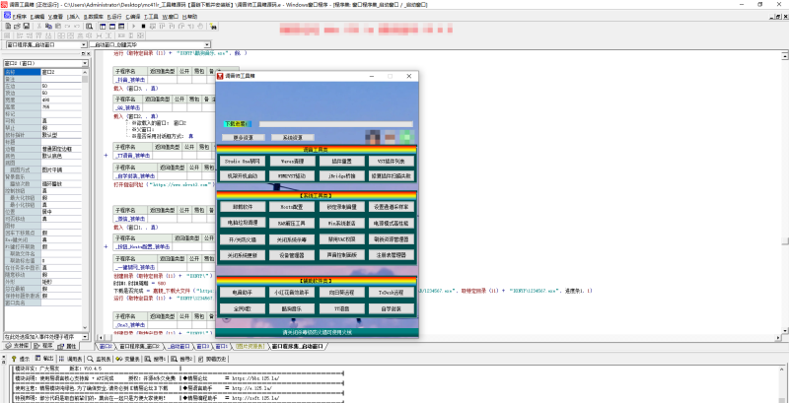789x403 pixels.
Task: Select the 边框 property row
Action: tap(43, 149)
